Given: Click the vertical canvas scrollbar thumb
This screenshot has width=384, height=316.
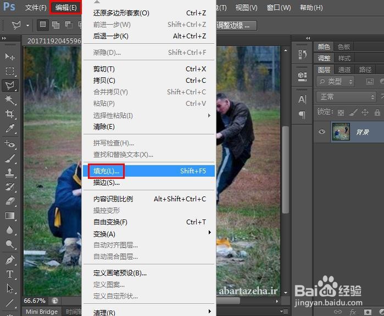Looking at the screenshot, I should tap(286, 170).
